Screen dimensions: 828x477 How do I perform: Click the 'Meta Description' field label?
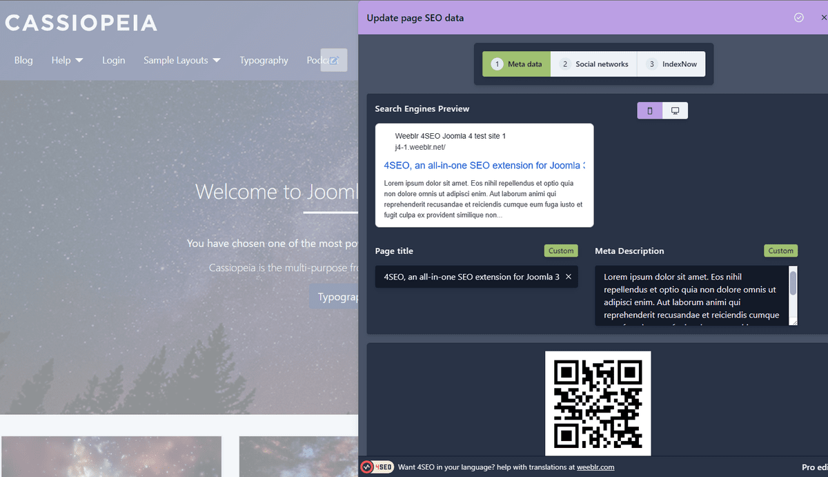point(630,251)
